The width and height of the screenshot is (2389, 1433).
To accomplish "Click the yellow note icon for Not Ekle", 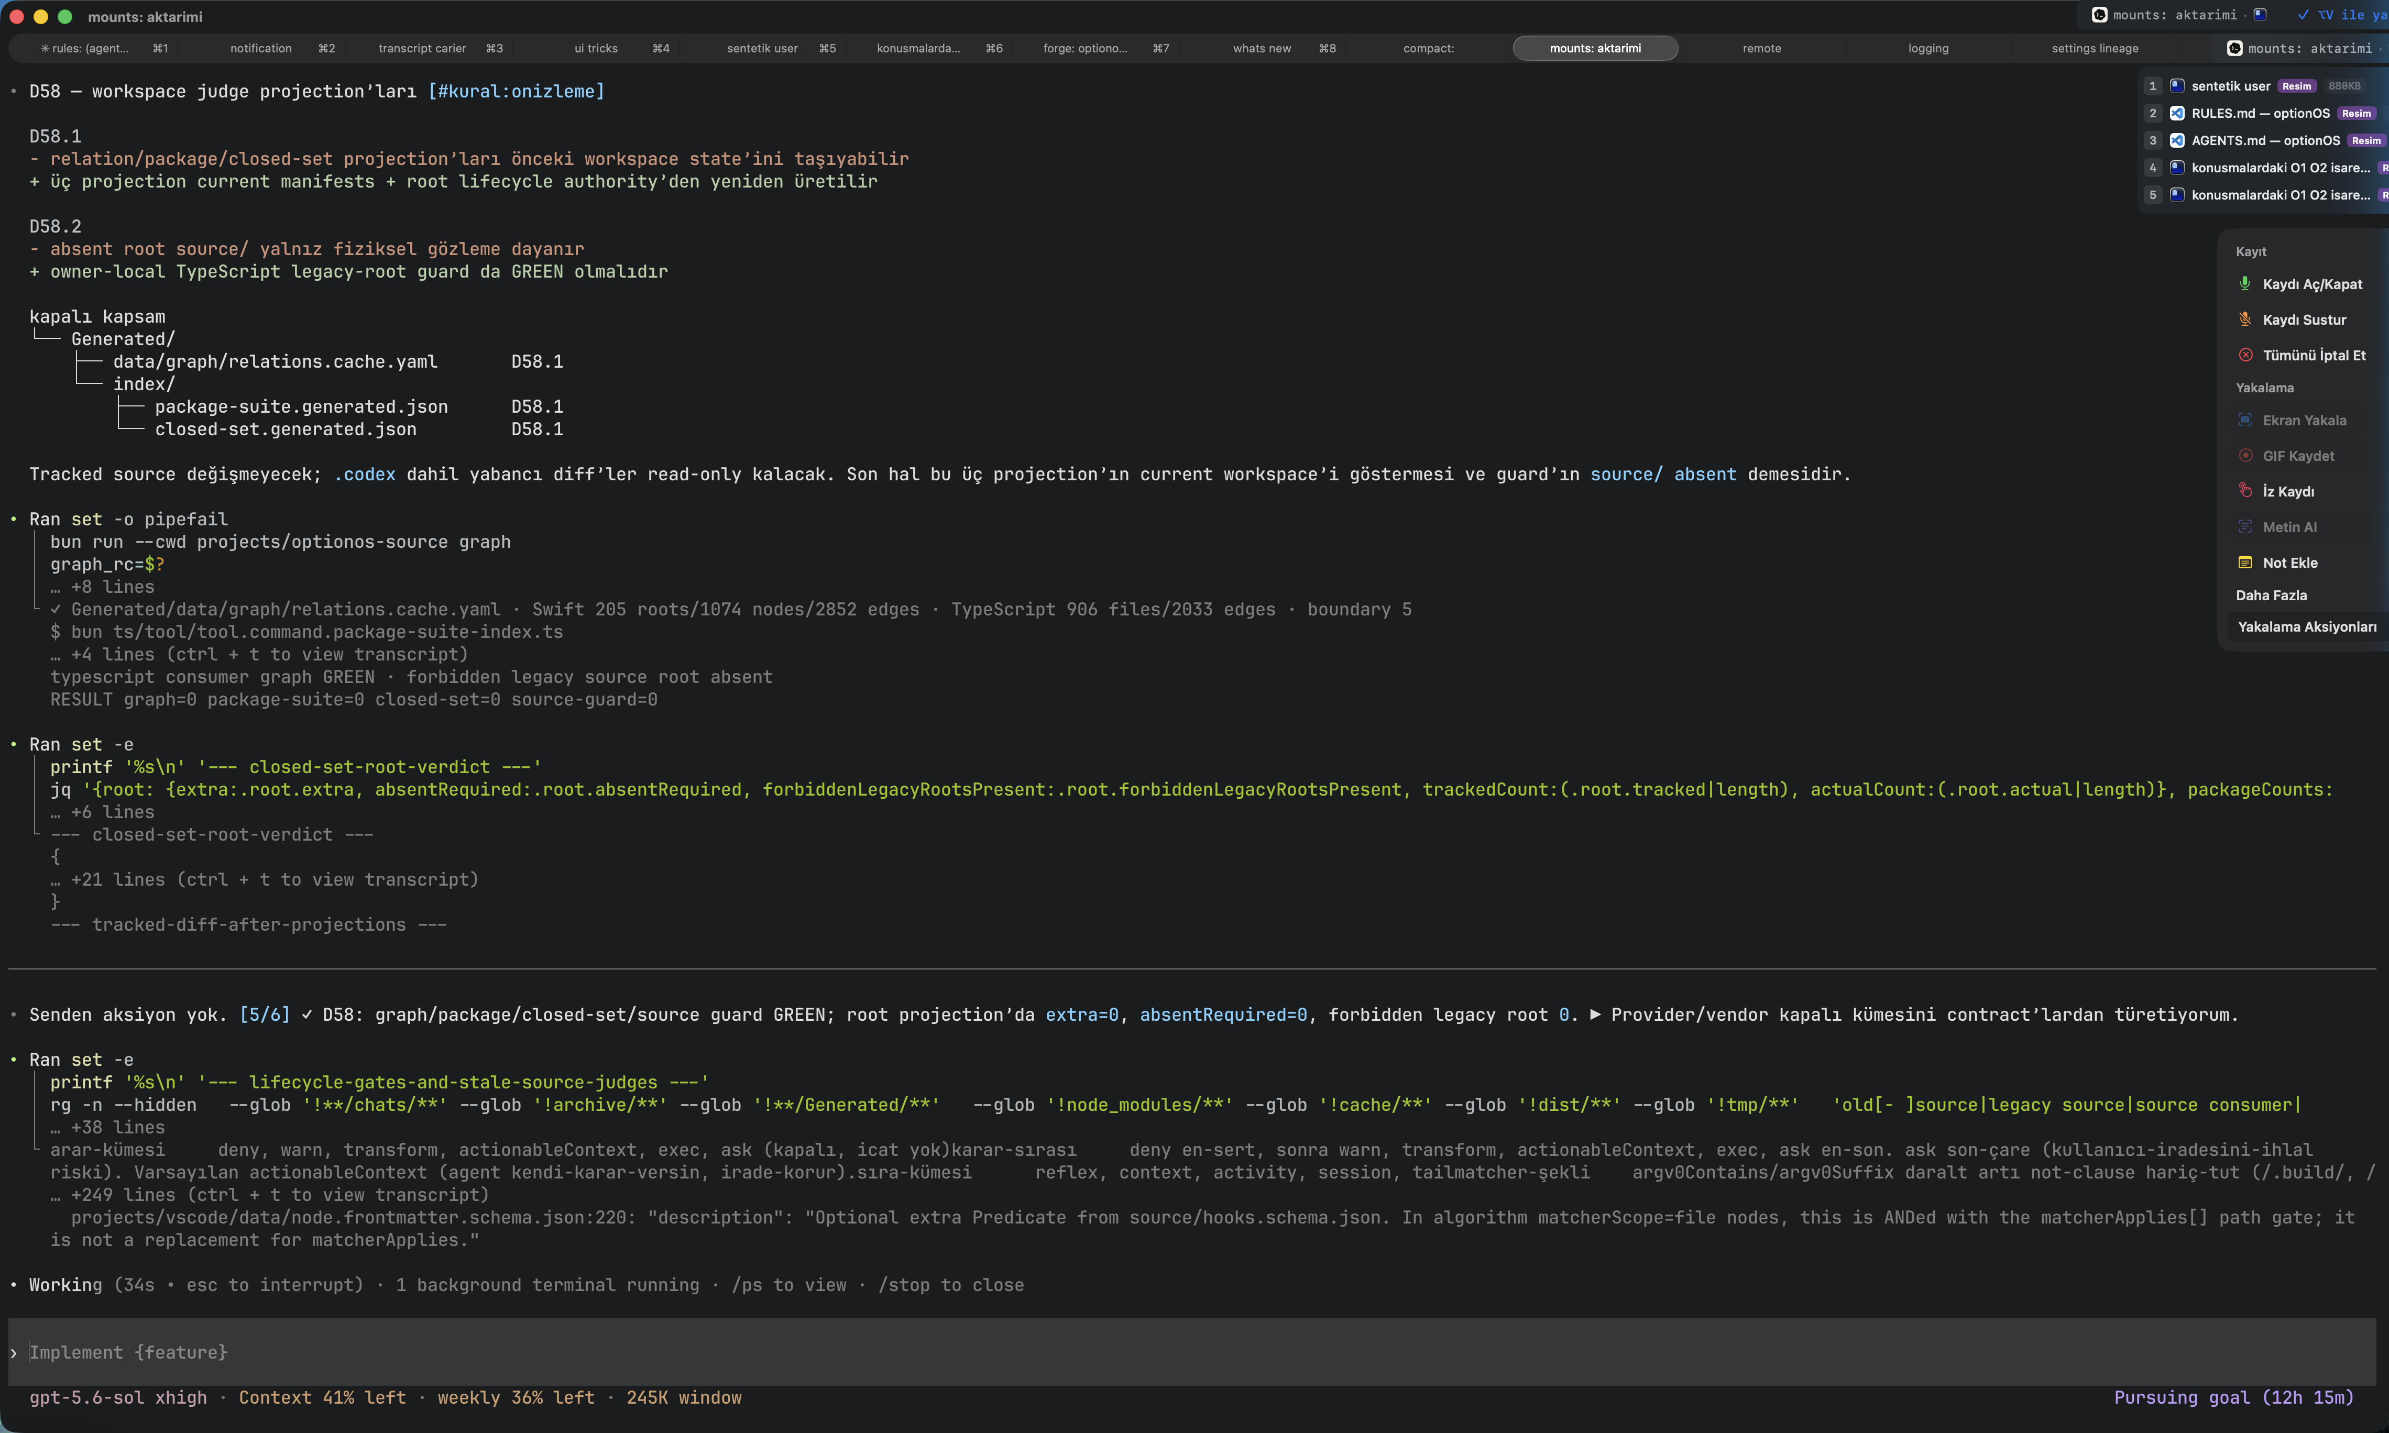I will point(2245,562).
